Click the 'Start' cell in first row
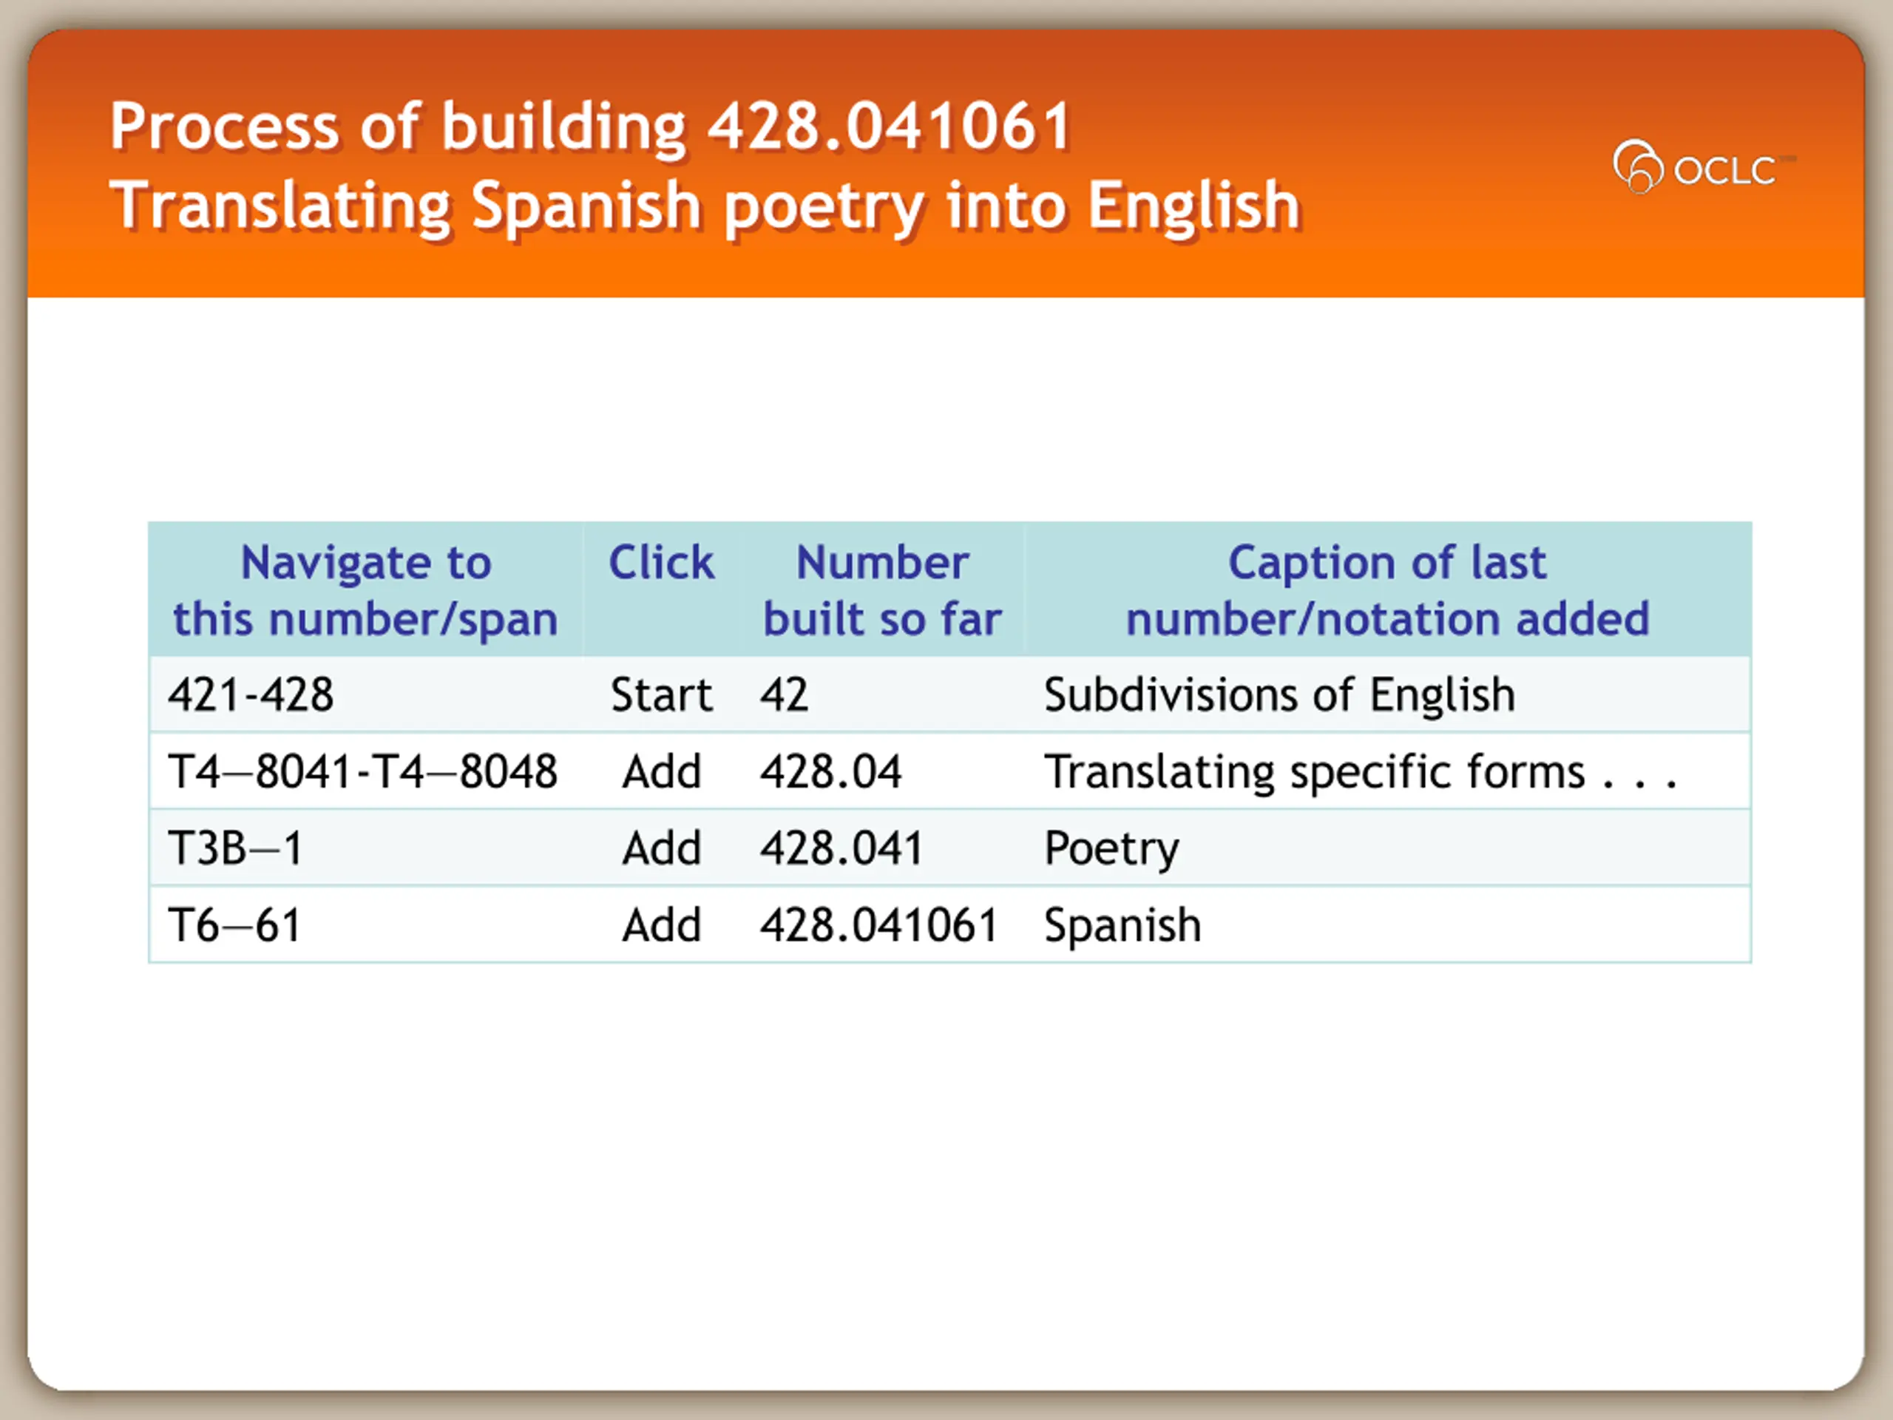This screenshot has height=1420, width=1893. pyautogui.click(x=660, y=695)
